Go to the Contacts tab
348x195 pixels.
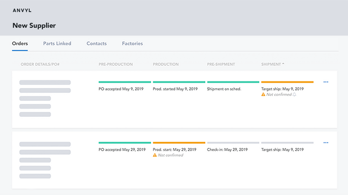click(x=97, y=44)
